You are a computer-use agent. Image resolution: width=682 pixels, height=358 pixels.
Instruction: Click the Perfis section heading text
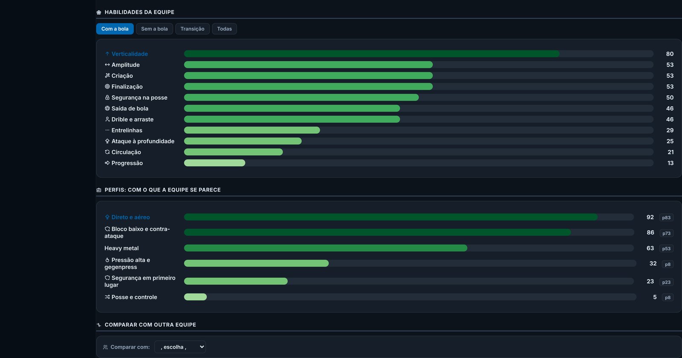click(x=163, y=190)
